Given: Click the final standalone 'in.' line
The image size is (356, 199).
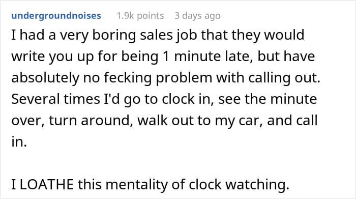Looking at the screenshot, I should tap(19, 142).
